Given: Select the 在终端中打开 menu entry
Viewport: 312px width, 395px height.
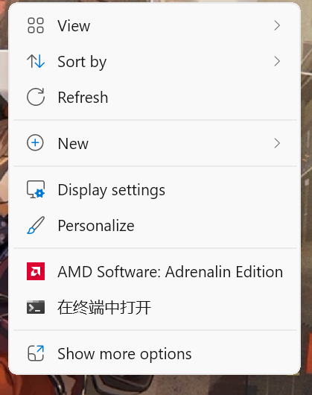Looking at the screenshot, I should point(155,307).
